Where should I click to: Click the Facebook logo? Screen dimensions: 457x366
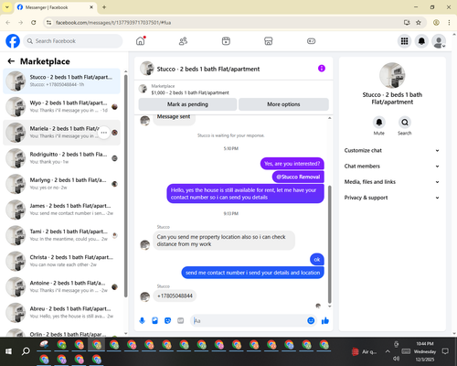[13, 41]
